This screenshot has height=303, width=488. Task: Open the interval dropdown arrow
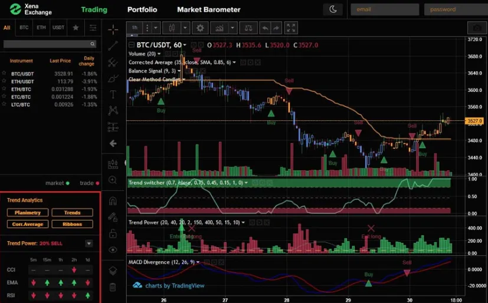(156, 28)
